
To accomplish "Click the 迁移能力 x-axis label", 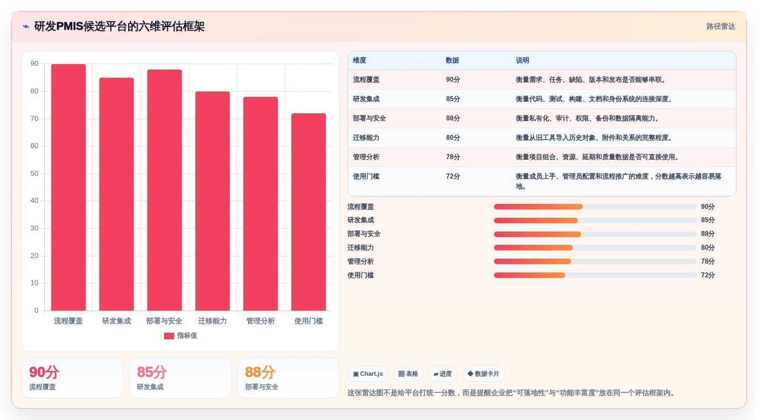I will (213, 321).
